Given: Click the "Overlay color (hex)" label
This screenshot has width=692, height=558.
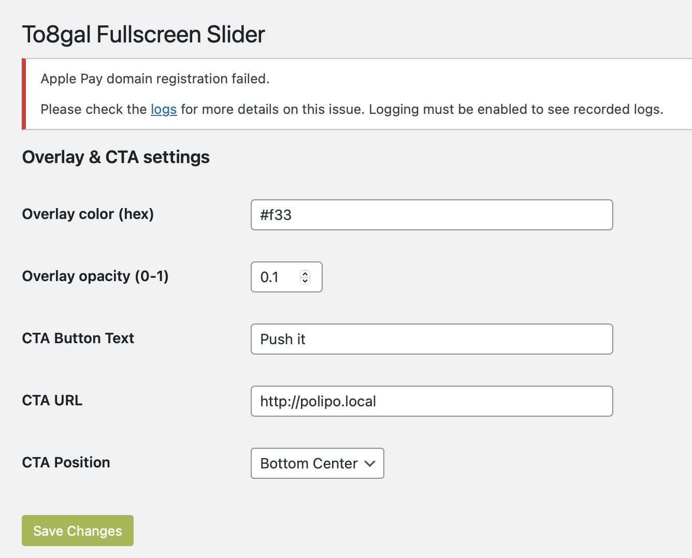Looking at the screenshot, I should click(88, 214).
